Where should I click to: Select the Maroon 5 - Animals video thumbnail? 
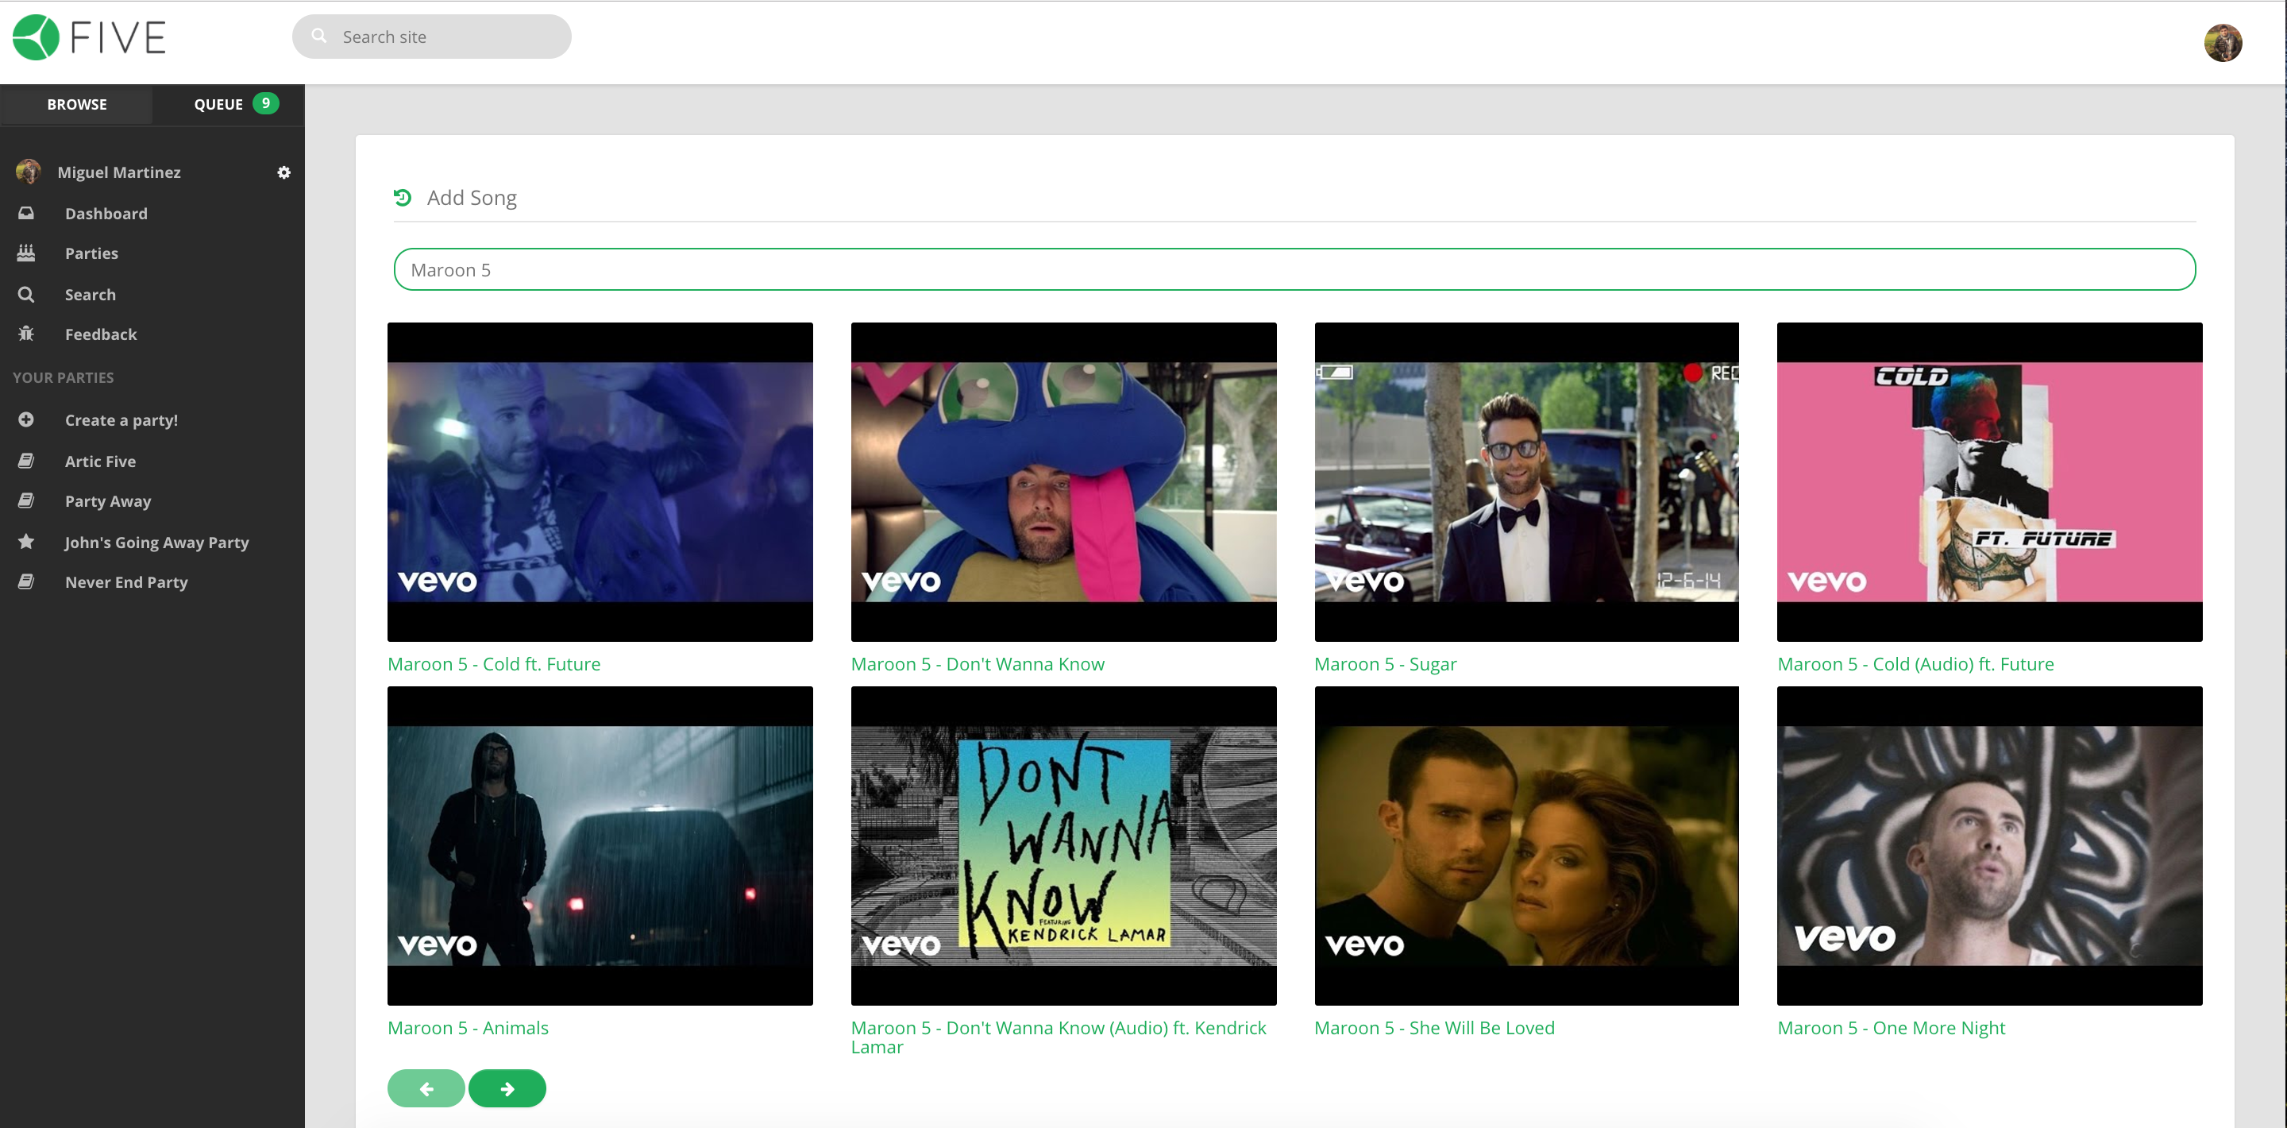600,844
